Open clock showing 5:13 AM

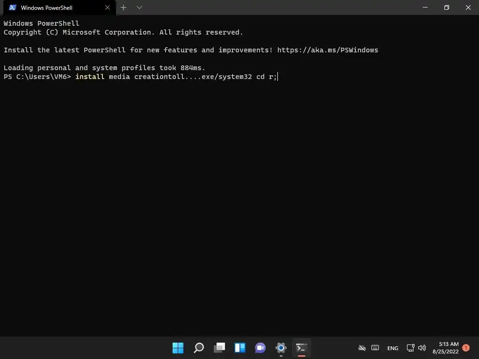445,348
